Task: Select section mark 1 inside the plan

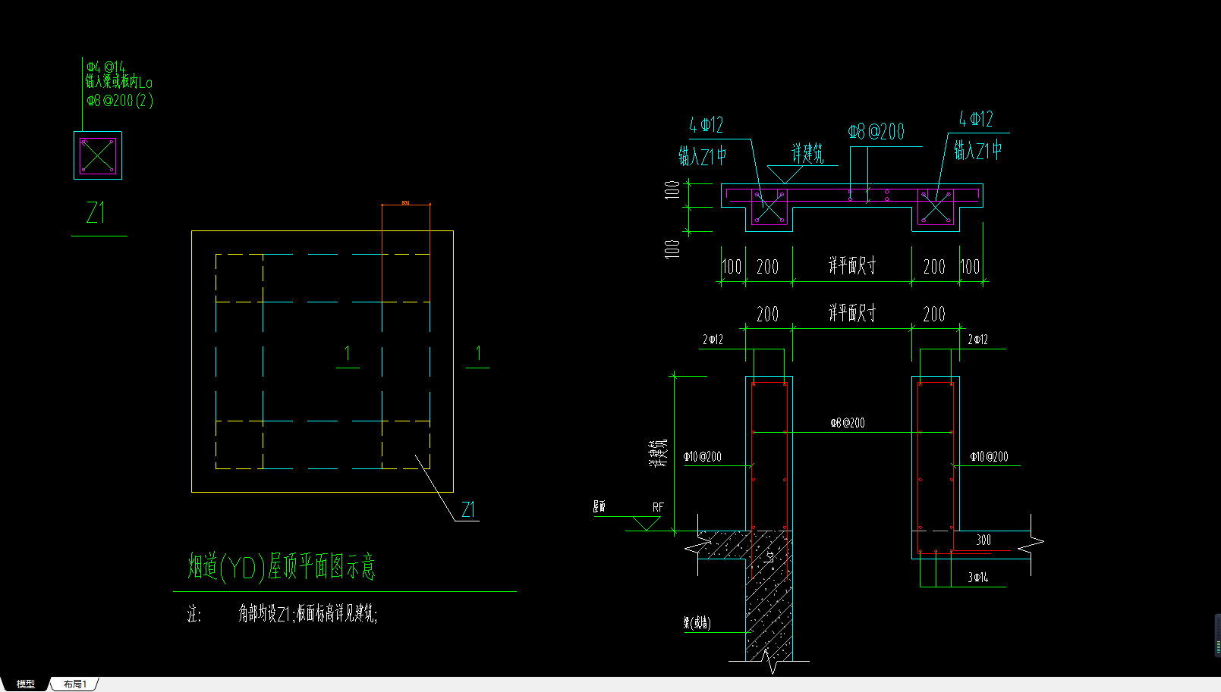Action: click(348, 353)
